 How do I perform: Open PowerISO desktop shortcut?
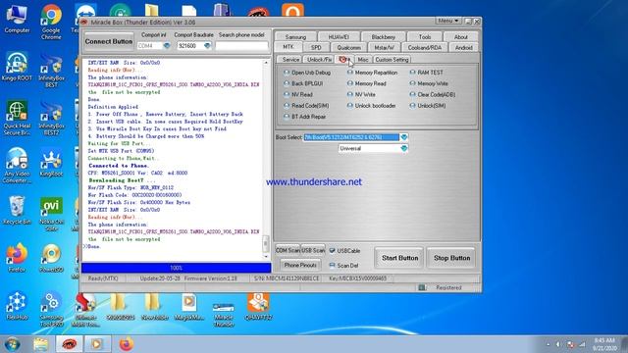point(51,258)
